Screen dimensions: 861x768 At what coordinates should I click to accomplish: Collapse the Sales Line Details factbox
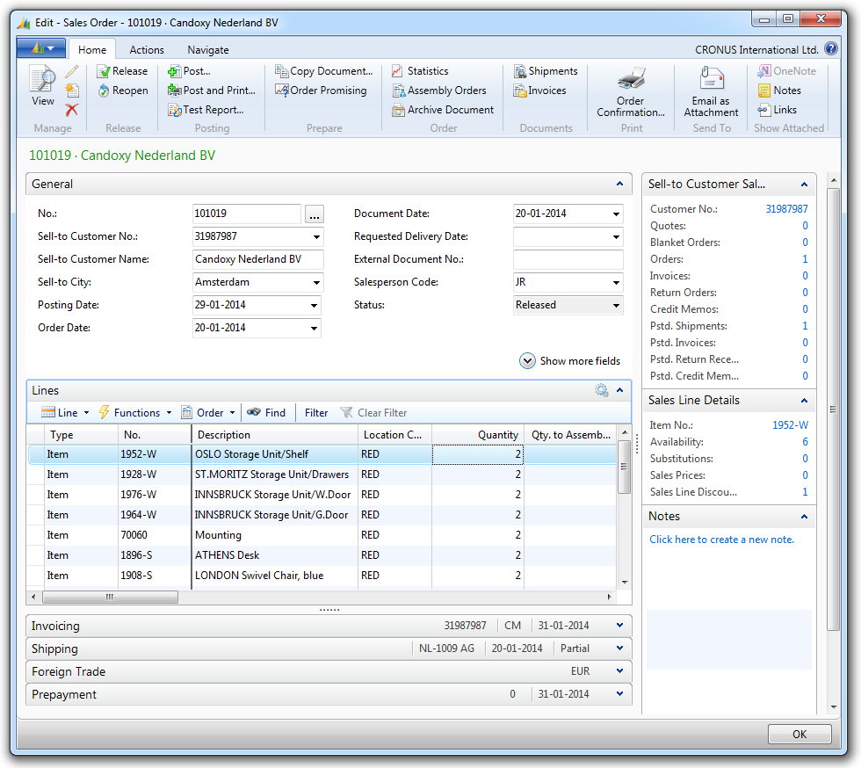tap(804, 401)
